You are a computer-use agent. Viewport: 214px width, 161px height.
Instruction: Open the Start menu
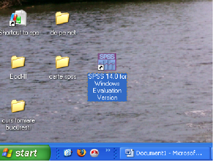coord(25,153)
